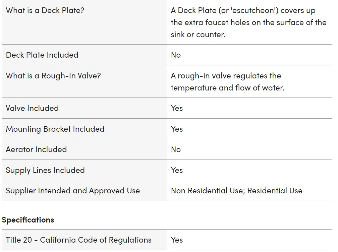
Task: Click the 'Deck Plate Included' row label
Action: 42,55
